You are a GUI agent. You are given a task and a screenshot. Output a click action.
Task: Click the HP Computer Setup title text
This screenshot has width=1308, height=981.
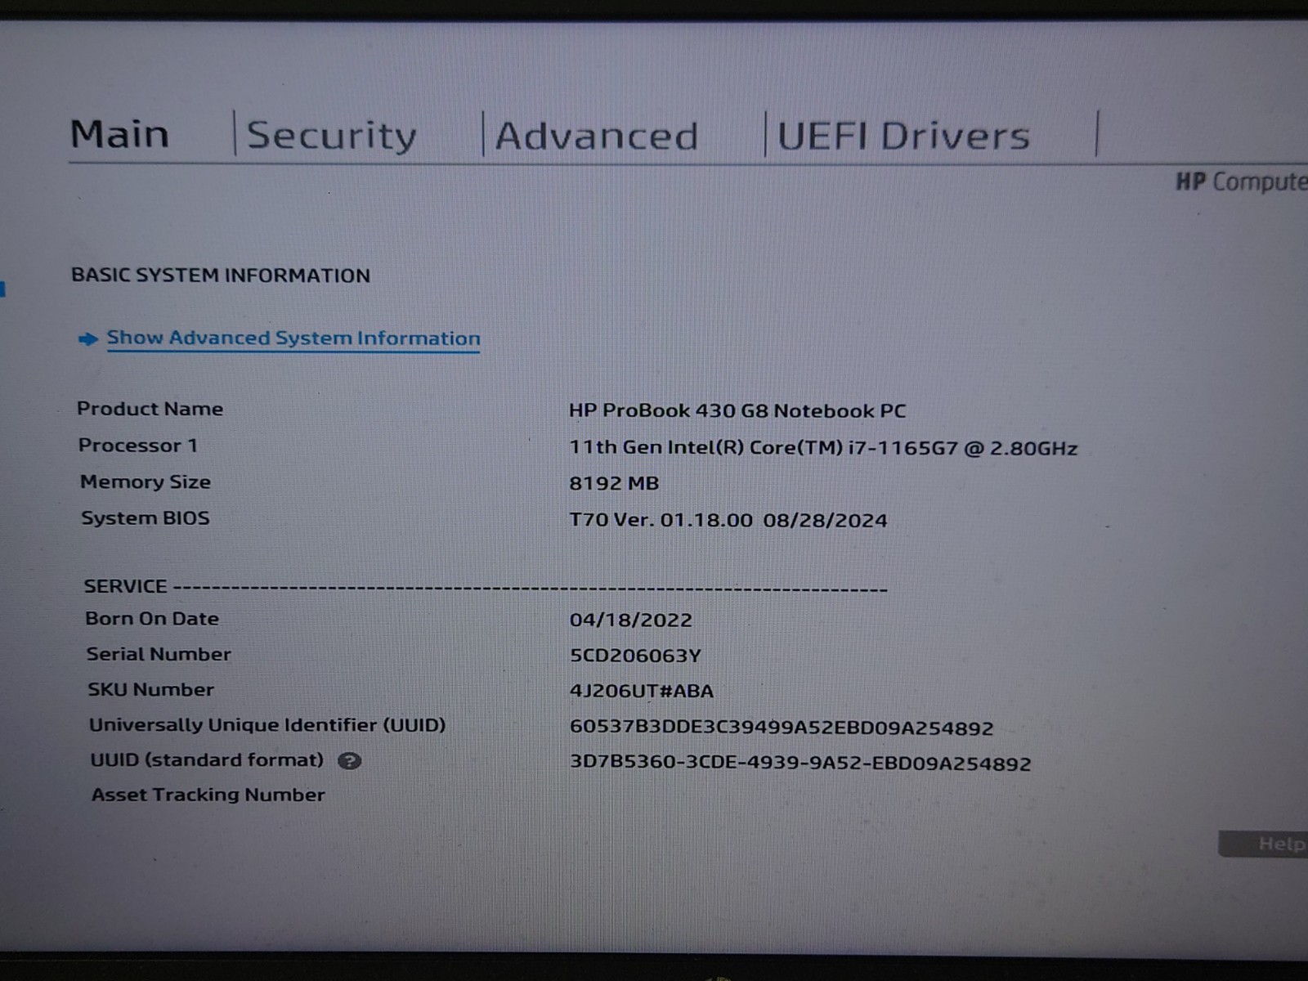[x=1242, y=181]
